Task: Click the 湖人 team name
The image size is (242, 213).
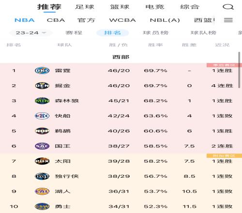Action: click(x=62, y=191)
